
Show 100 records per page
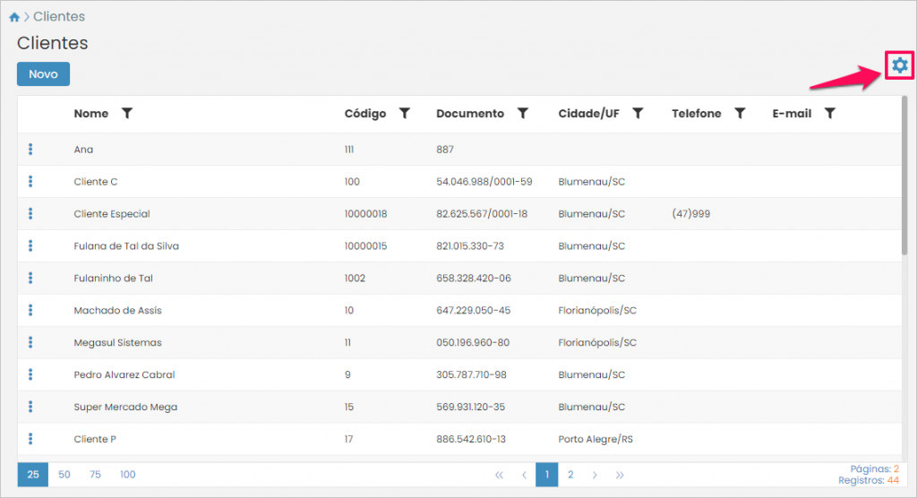[x=128, y=475]
